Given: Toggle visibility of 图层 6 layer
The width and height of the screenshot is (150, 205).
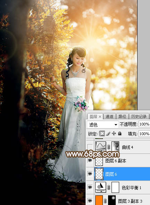Looking at the screenshot, I should pos(90,174).
